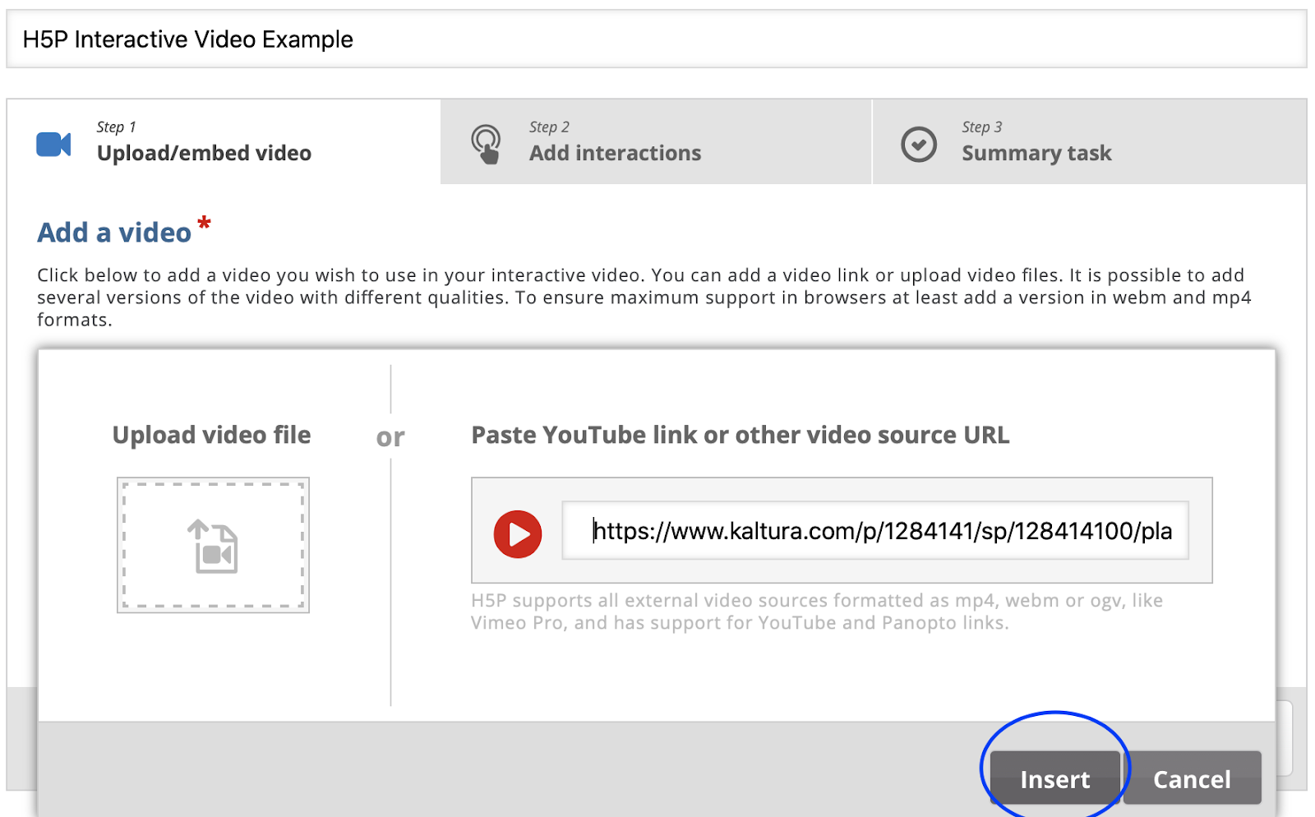Click the 'H5P supports all external video sources' hint text
Screen dimensions: 1315x817
pyautogui.click(x=817, y=612)
